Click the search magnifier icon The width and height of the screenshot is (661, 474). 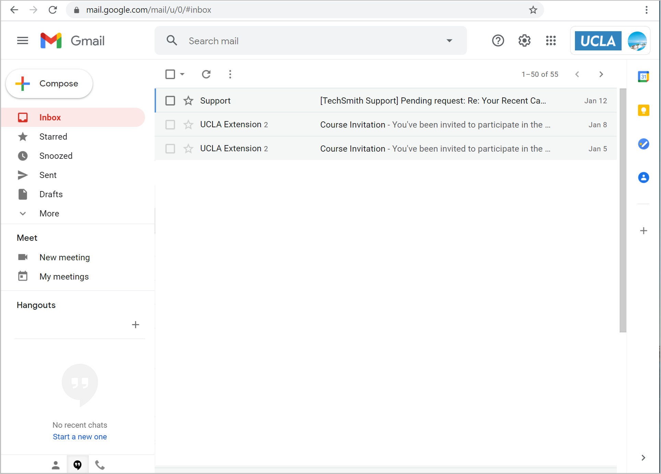click(172, 41)
